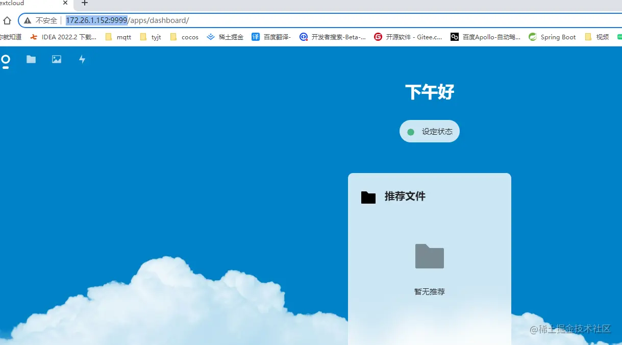Click the browser home icon
622x345 pixels.
(7, 20)
